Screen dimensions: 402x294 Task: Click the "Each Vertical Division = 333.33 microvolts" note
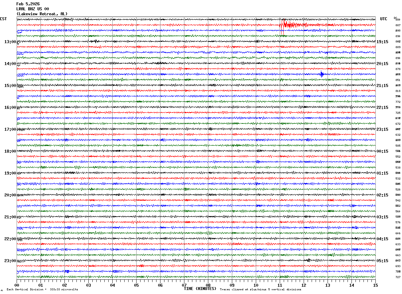click(42, 290)
